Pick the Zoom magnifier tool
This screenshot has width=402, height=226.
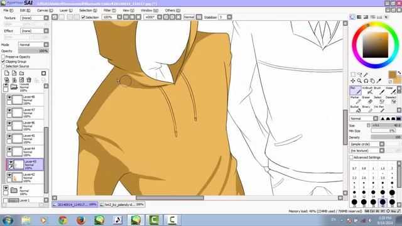click(359, 81)
